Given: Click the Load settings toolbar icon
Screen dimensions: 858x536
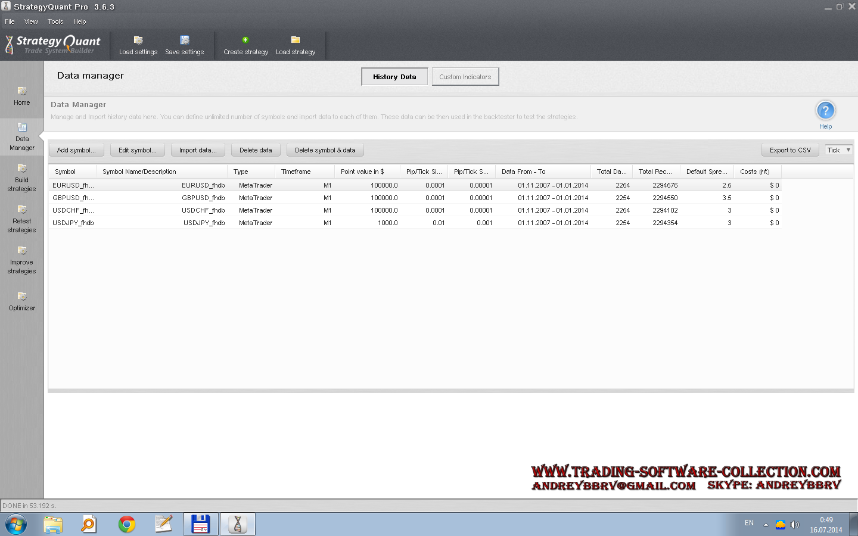Looking at the screenshot, I should [138, 40].
